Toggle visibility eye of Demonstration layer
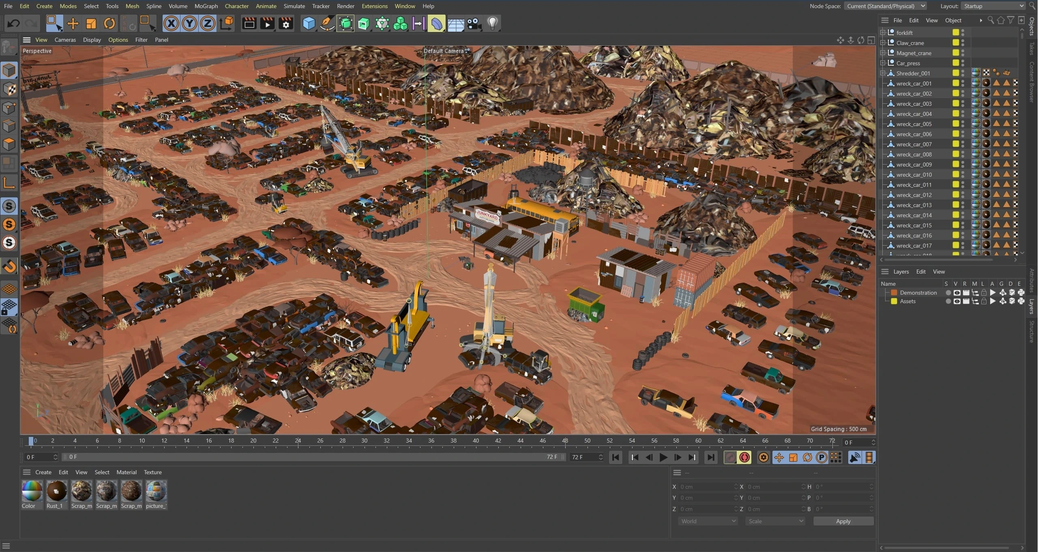 click(x=957, y=293)
